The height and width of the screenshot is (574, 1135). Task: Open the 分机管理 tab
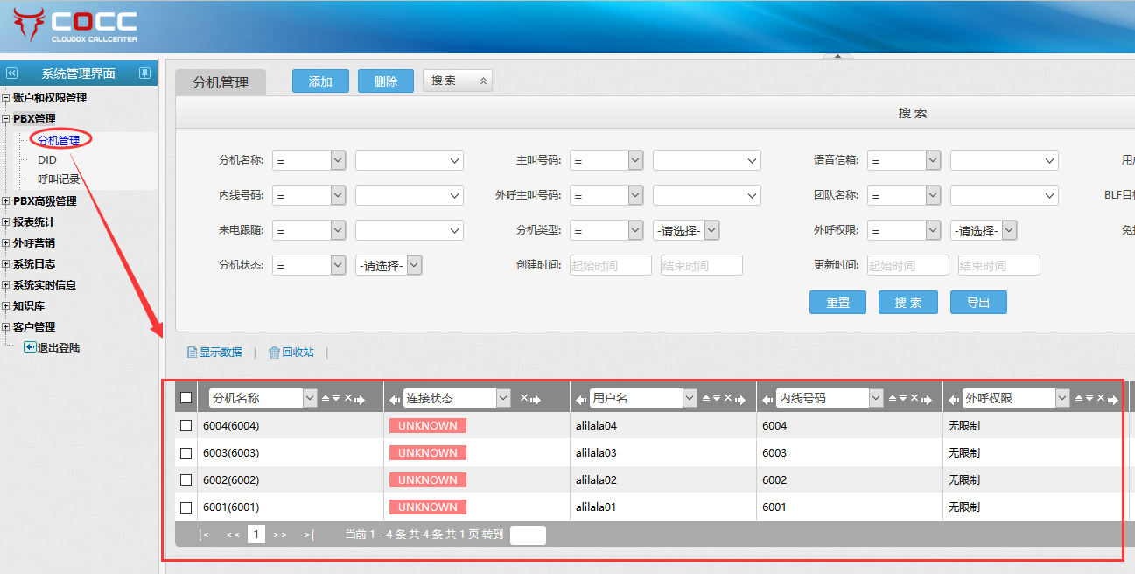pos(221,82)
